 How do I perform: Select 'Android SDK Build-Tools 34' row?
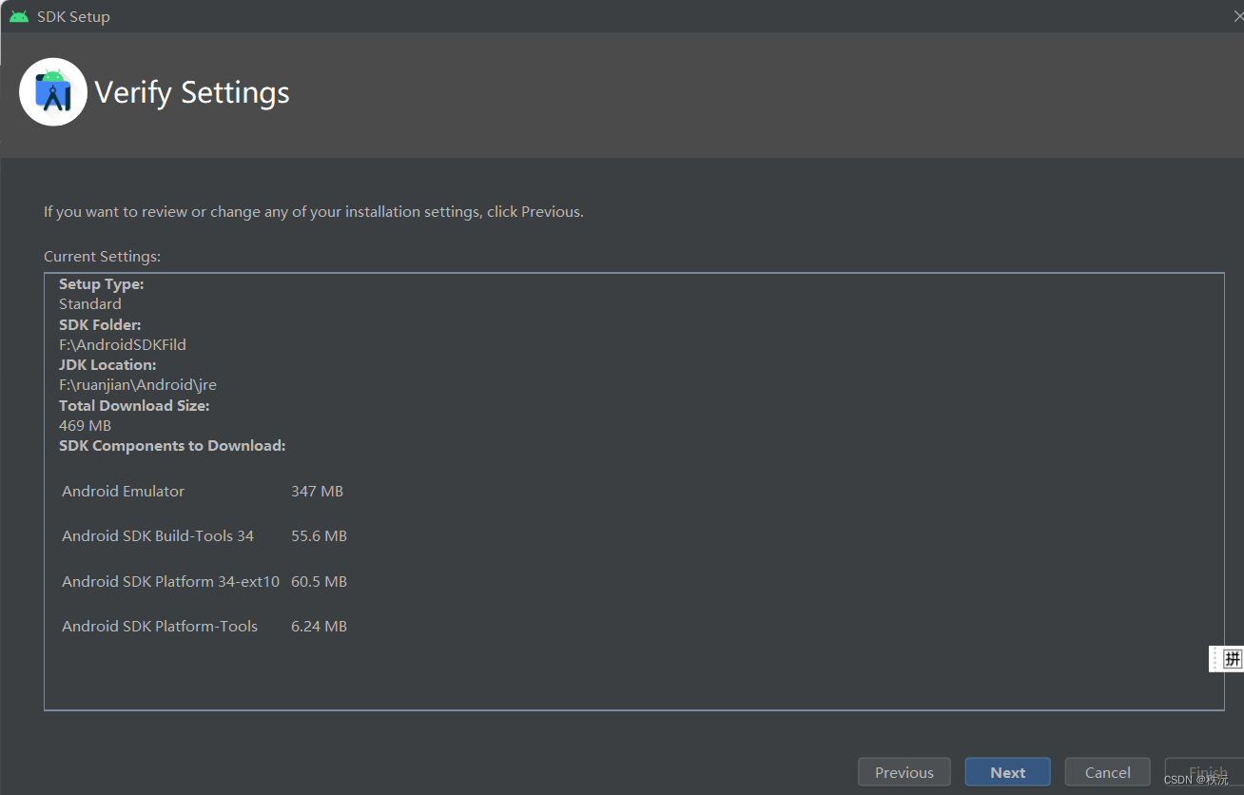pyautogui.click(x=204, y=536)
